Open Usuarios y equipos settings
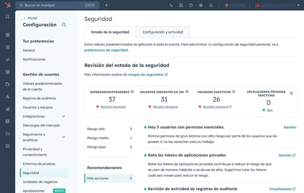 pyautogui.click(x=37, y=107)
